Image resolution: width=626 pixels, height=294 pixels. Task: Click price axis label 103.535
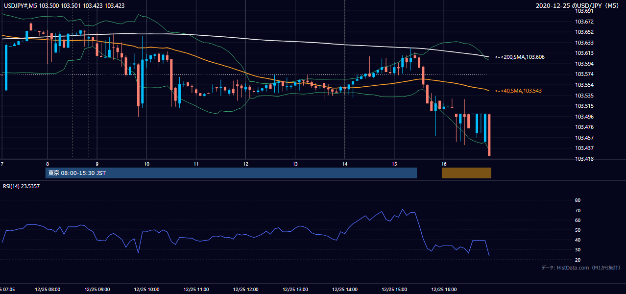coord(584,96)
